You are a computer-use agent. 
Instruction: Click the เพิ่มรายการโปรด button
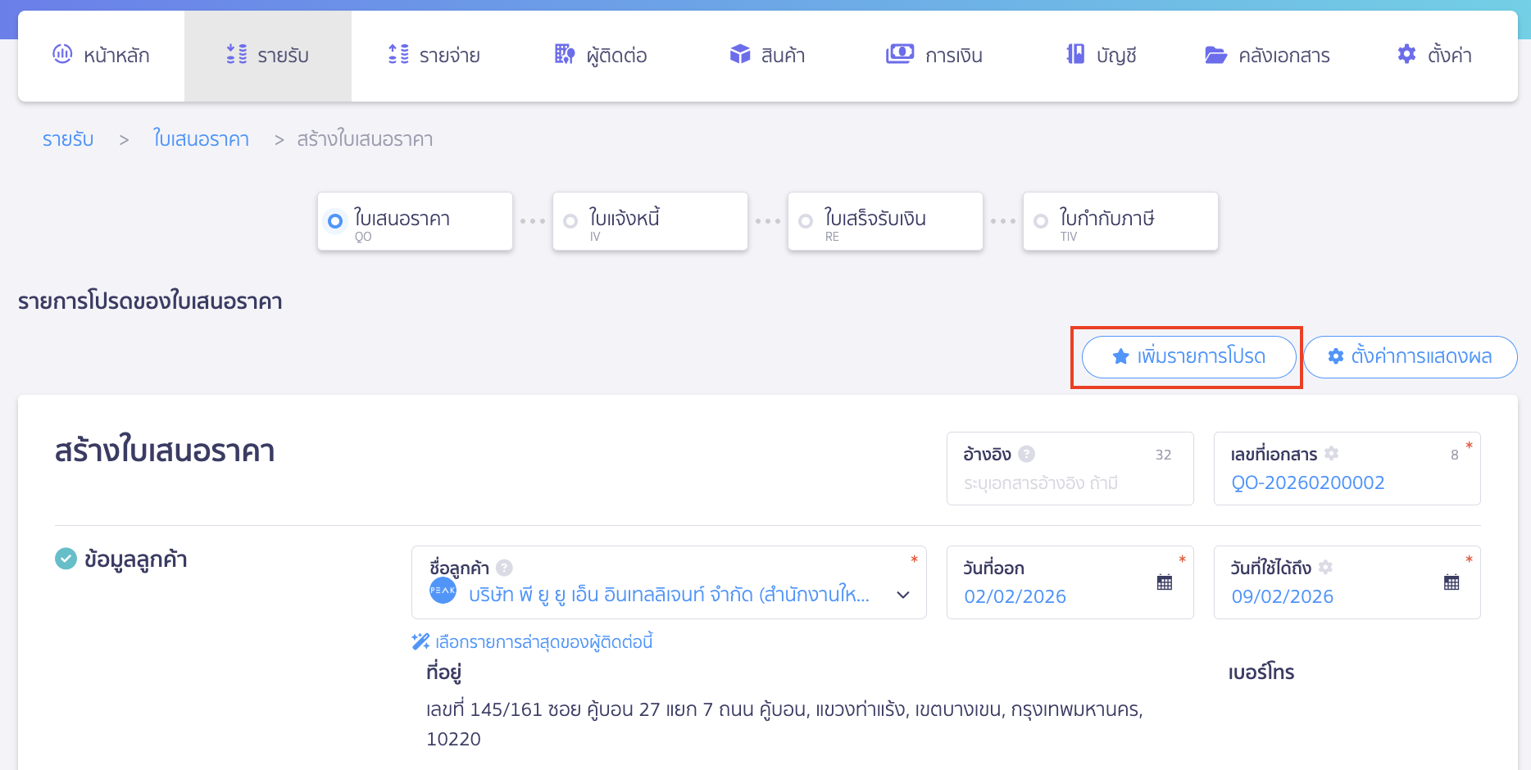tap(1188, 357)
